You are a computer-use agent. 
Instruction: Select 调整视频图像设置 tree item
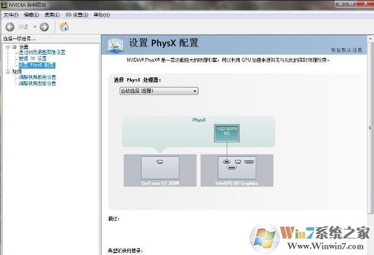[37, 84]
